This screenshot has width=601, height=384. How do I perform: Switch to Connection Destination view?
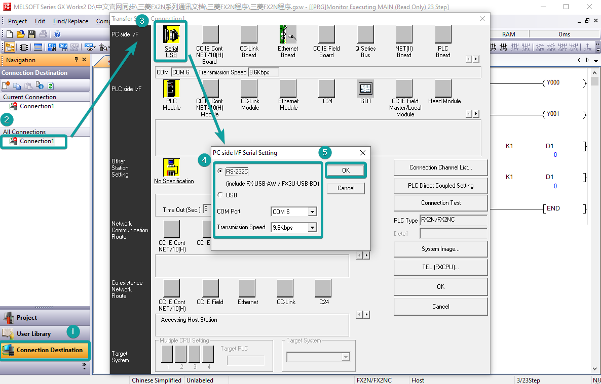click(45, 350)
